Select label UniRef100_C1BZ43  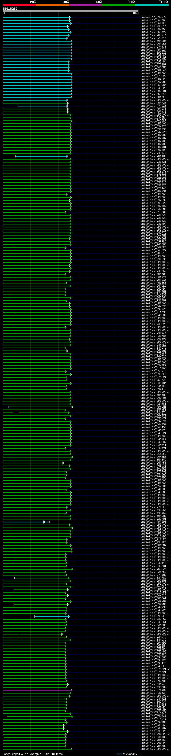pyautogui.click(x=153, y=713)
